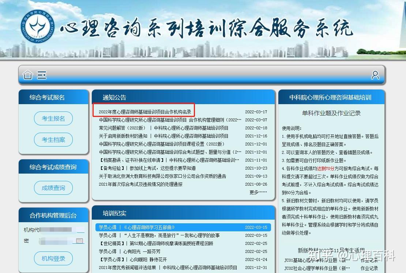Screen dimensions: 406x273
Task: Click the user profile icon in the navigation bar
Action: (375, 75)
